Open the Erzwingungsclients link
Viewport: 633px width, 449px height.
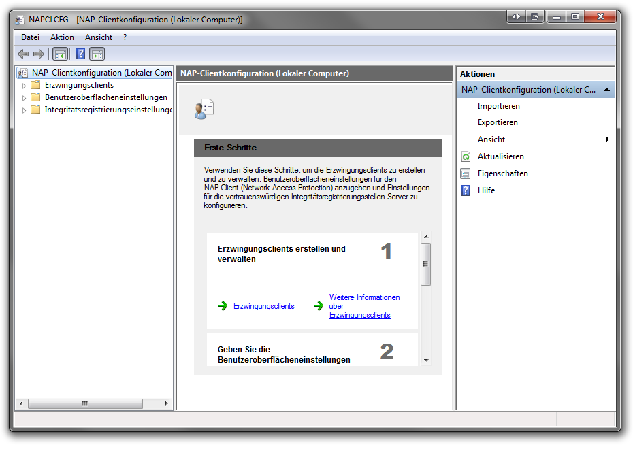(263, 307)
